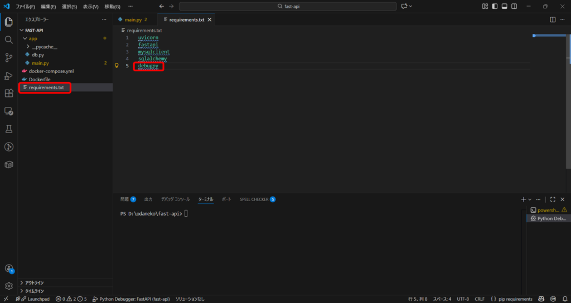
Task: Click the Manage settings gear icon
Action: click(x=9, y=286)
